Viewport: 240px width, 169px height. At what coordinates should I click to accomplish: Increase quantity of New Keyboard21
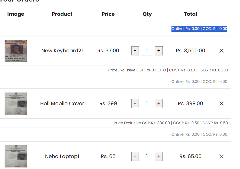point(159,51)
